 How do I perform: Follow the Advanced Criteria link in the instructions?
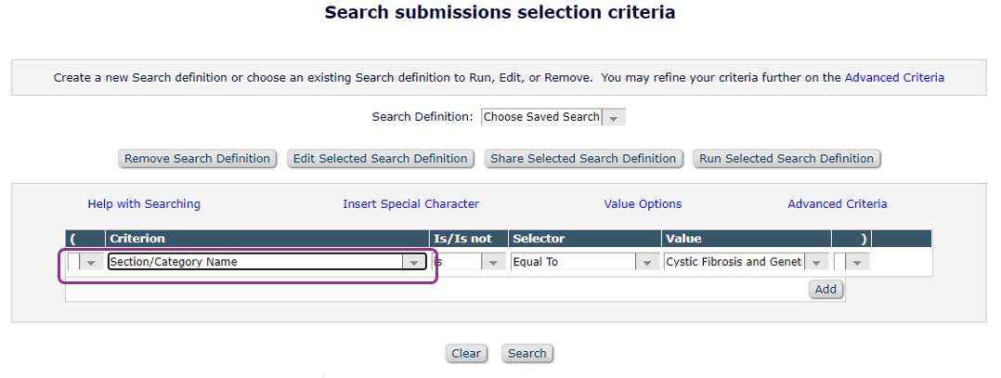click(x=894, y=78)
